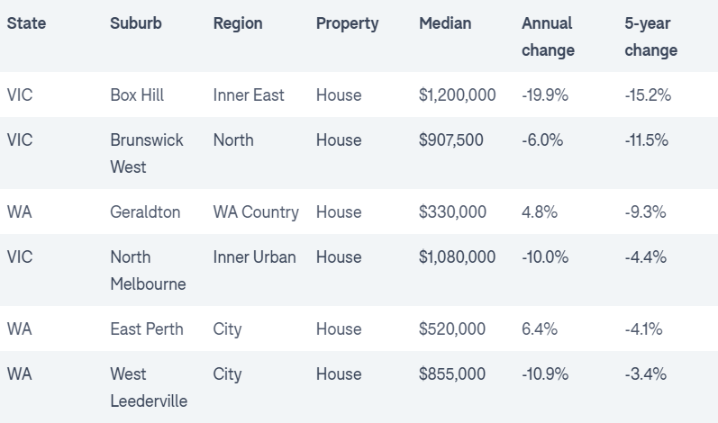The width and height of the screenshot is (718, 423).
Task: Click the $907,500 median price
Action: click(452, 140)
